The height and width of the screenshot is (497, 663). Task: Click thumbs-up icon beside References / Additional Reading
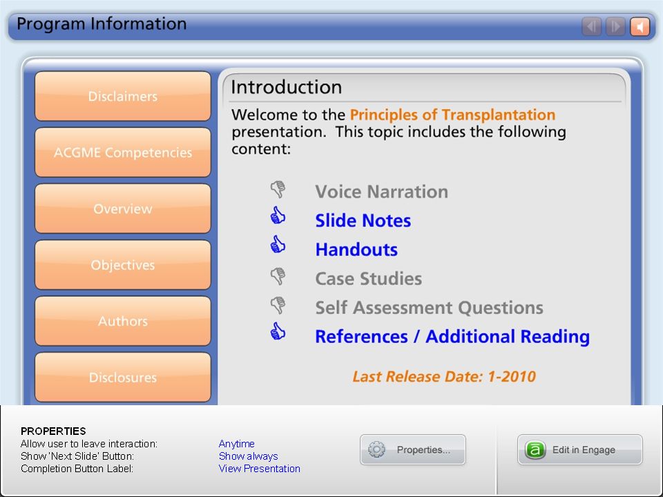[x=278, y=331]
